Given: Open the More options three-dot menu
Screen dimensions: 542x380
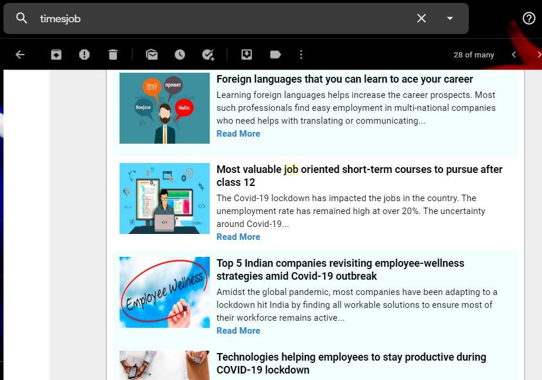Looking at the screenshot, I should (x=301, y=55).
